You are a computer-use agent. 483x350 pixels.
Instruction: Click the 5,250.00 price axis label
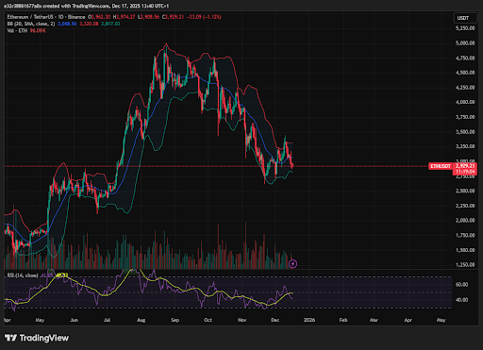click(x=465, y=28)
